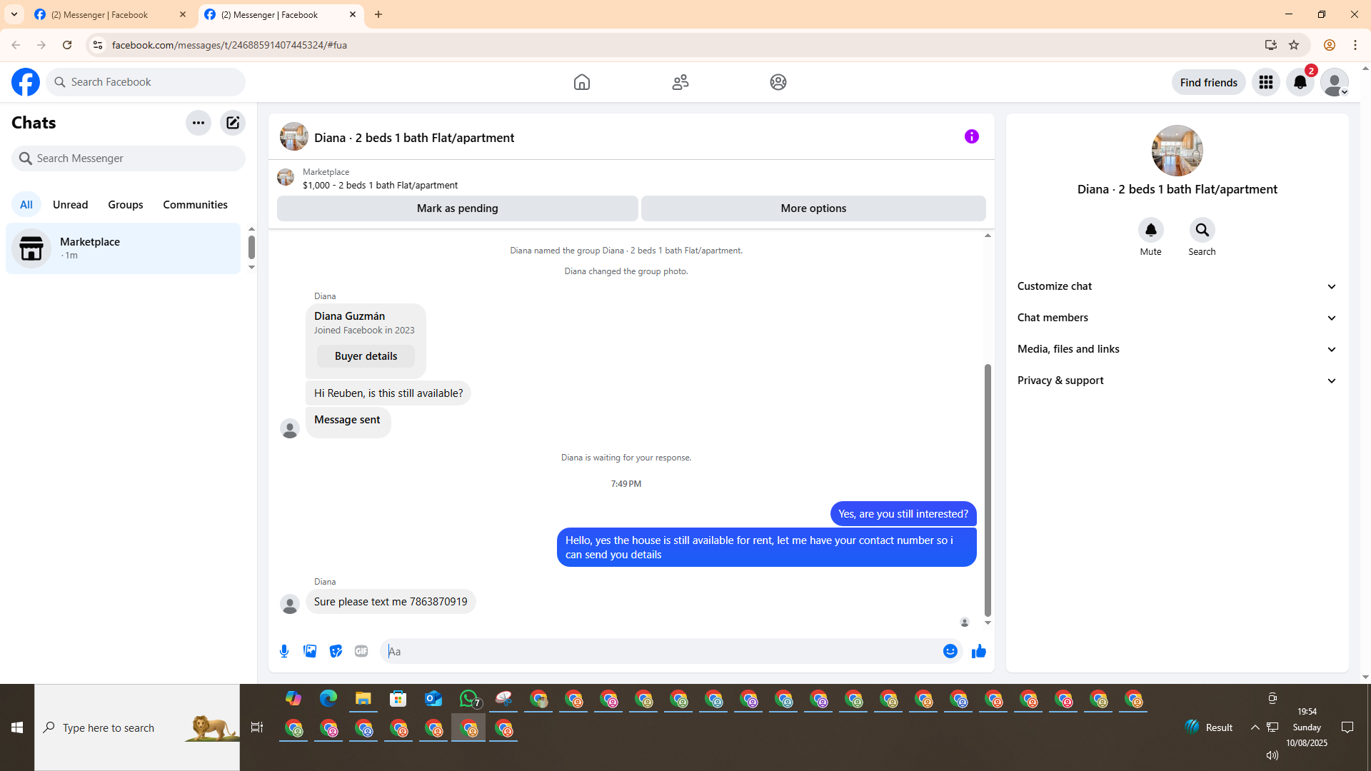Viewport: 1371px width, 771px height.
Task: Click the message input field
Action: (661, 651)
